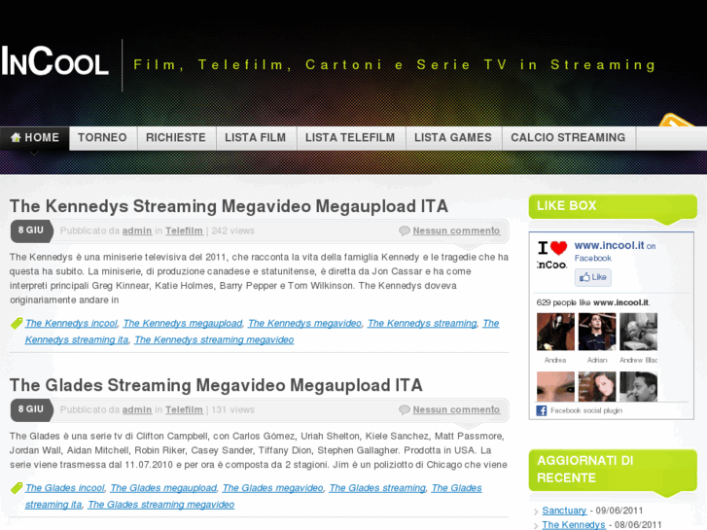Go to LISTA TELEFILM page
Screen dimensions: 707x530
pos(350,137)
